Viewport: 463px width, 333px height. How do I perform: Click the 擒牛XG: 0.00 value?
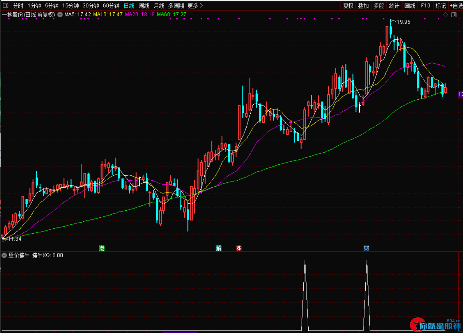click(47, 255)
